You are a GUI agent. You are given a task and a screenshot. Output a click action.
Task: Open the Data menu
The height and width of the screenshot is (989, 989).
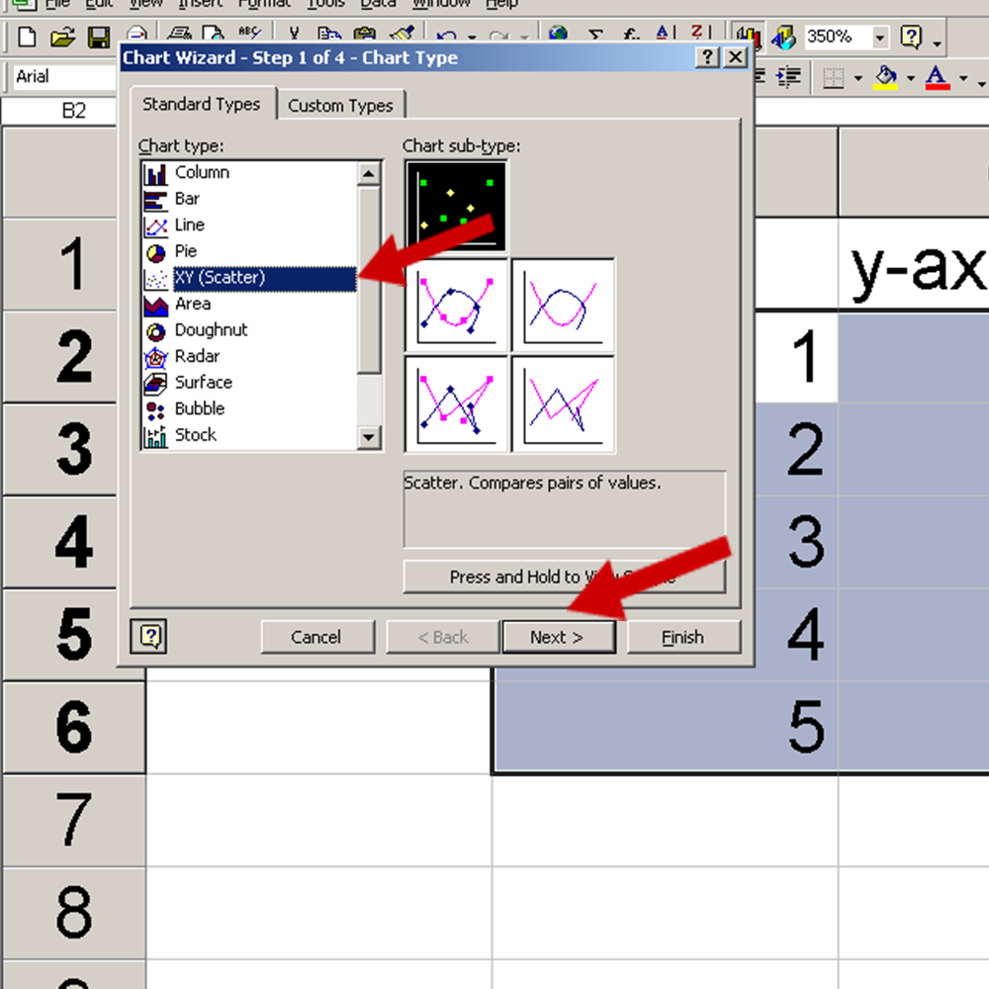pos(377,4)
